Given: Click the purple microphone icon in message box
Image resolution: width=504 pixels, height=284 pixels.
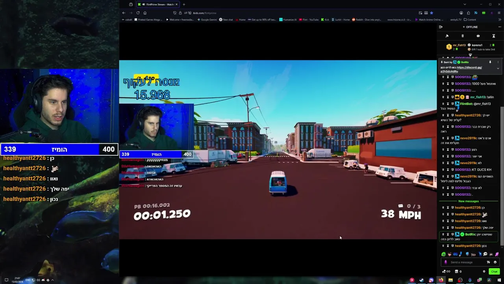Looking at the screenshot, I should tap(446, 262).
